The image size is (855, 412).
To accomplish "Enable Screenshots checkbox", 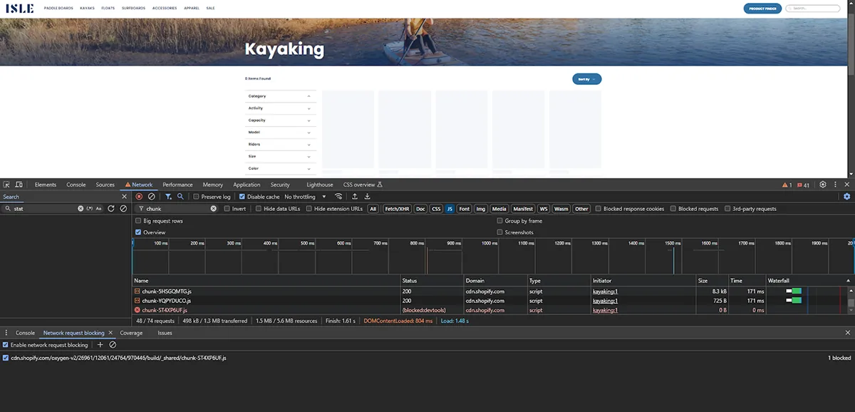I will [x=499, y=232].
